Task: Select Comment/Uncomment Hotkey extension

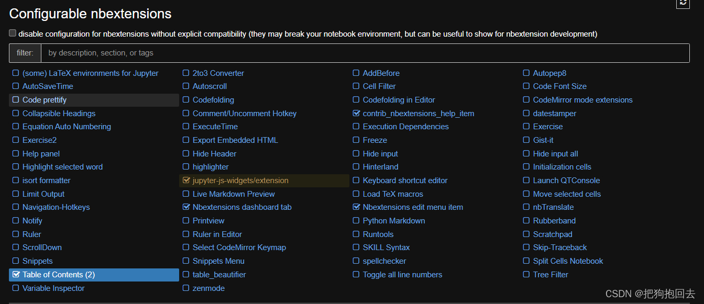Action: click(245, 114)
